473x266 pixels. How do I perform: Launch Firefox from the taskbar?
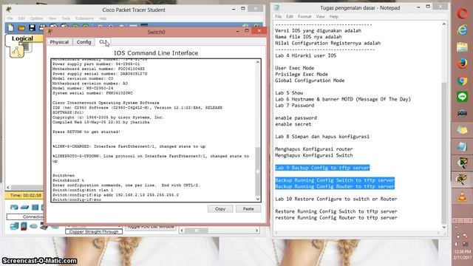462,64
